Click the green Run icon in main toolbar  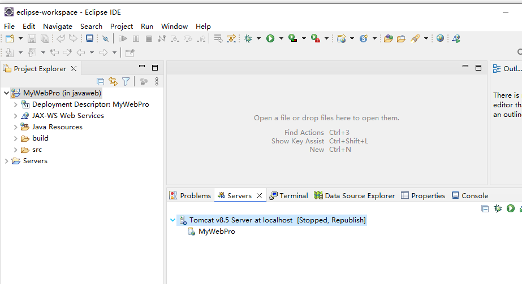[270, 38]
